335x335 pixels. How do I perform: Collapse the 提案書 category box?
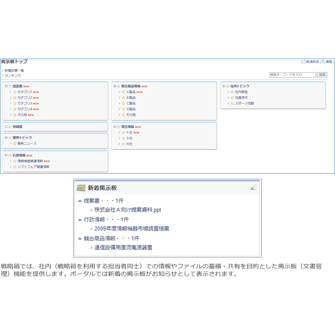click(6, 86)
